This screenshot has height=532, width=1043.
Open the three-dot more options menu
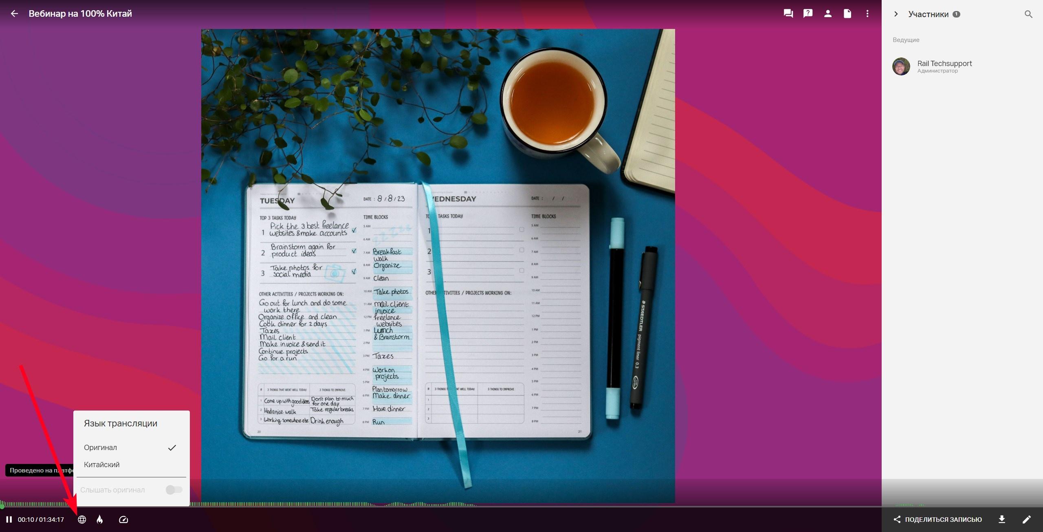point(867,13)
